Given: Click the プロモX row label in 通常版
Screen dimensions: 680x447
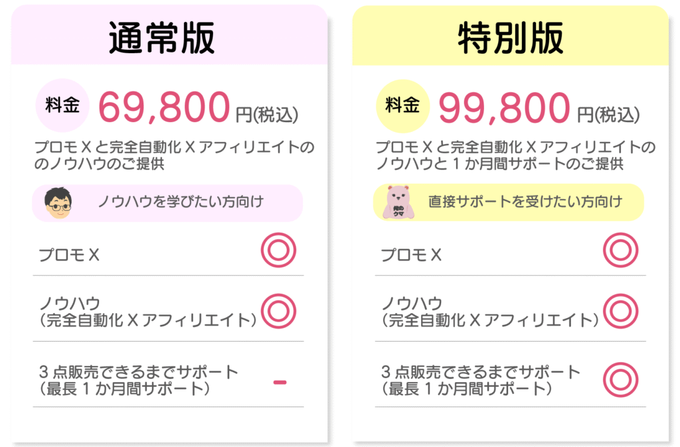Looking at the screenshot, I should tap(69, 255).
